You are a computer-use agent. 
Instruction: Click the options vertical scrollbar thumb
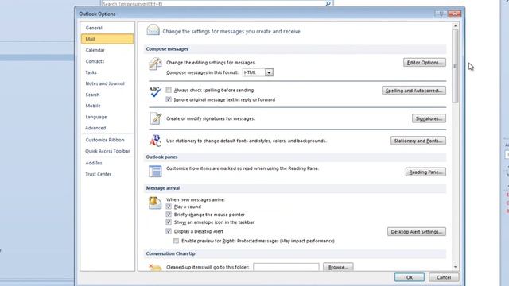click(455, 67)
